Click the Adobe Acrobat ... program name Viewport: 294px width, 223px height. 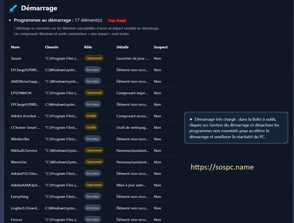(x=25, y=116)
